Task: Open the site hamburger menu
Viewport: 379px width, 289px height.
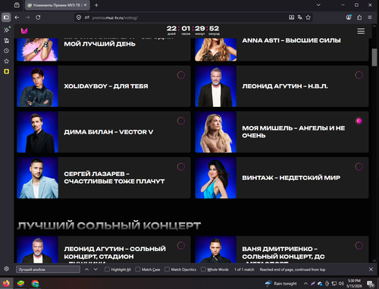Action: pyautogui.click(x=361, y=31)
